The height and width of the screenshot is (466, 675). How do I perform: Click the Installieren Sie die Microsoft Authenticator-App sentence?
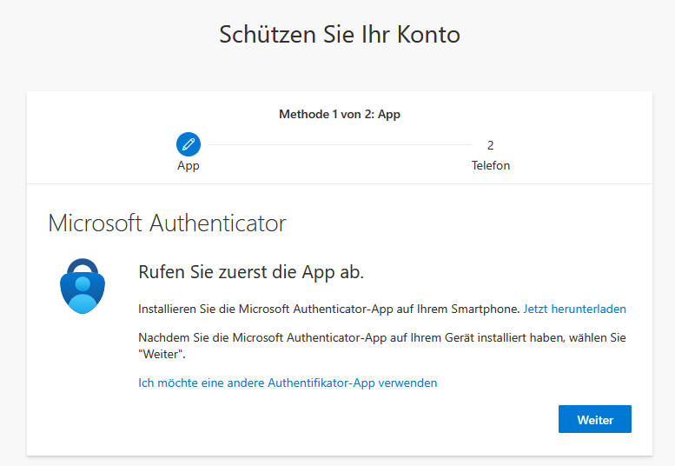pos(329,309)
